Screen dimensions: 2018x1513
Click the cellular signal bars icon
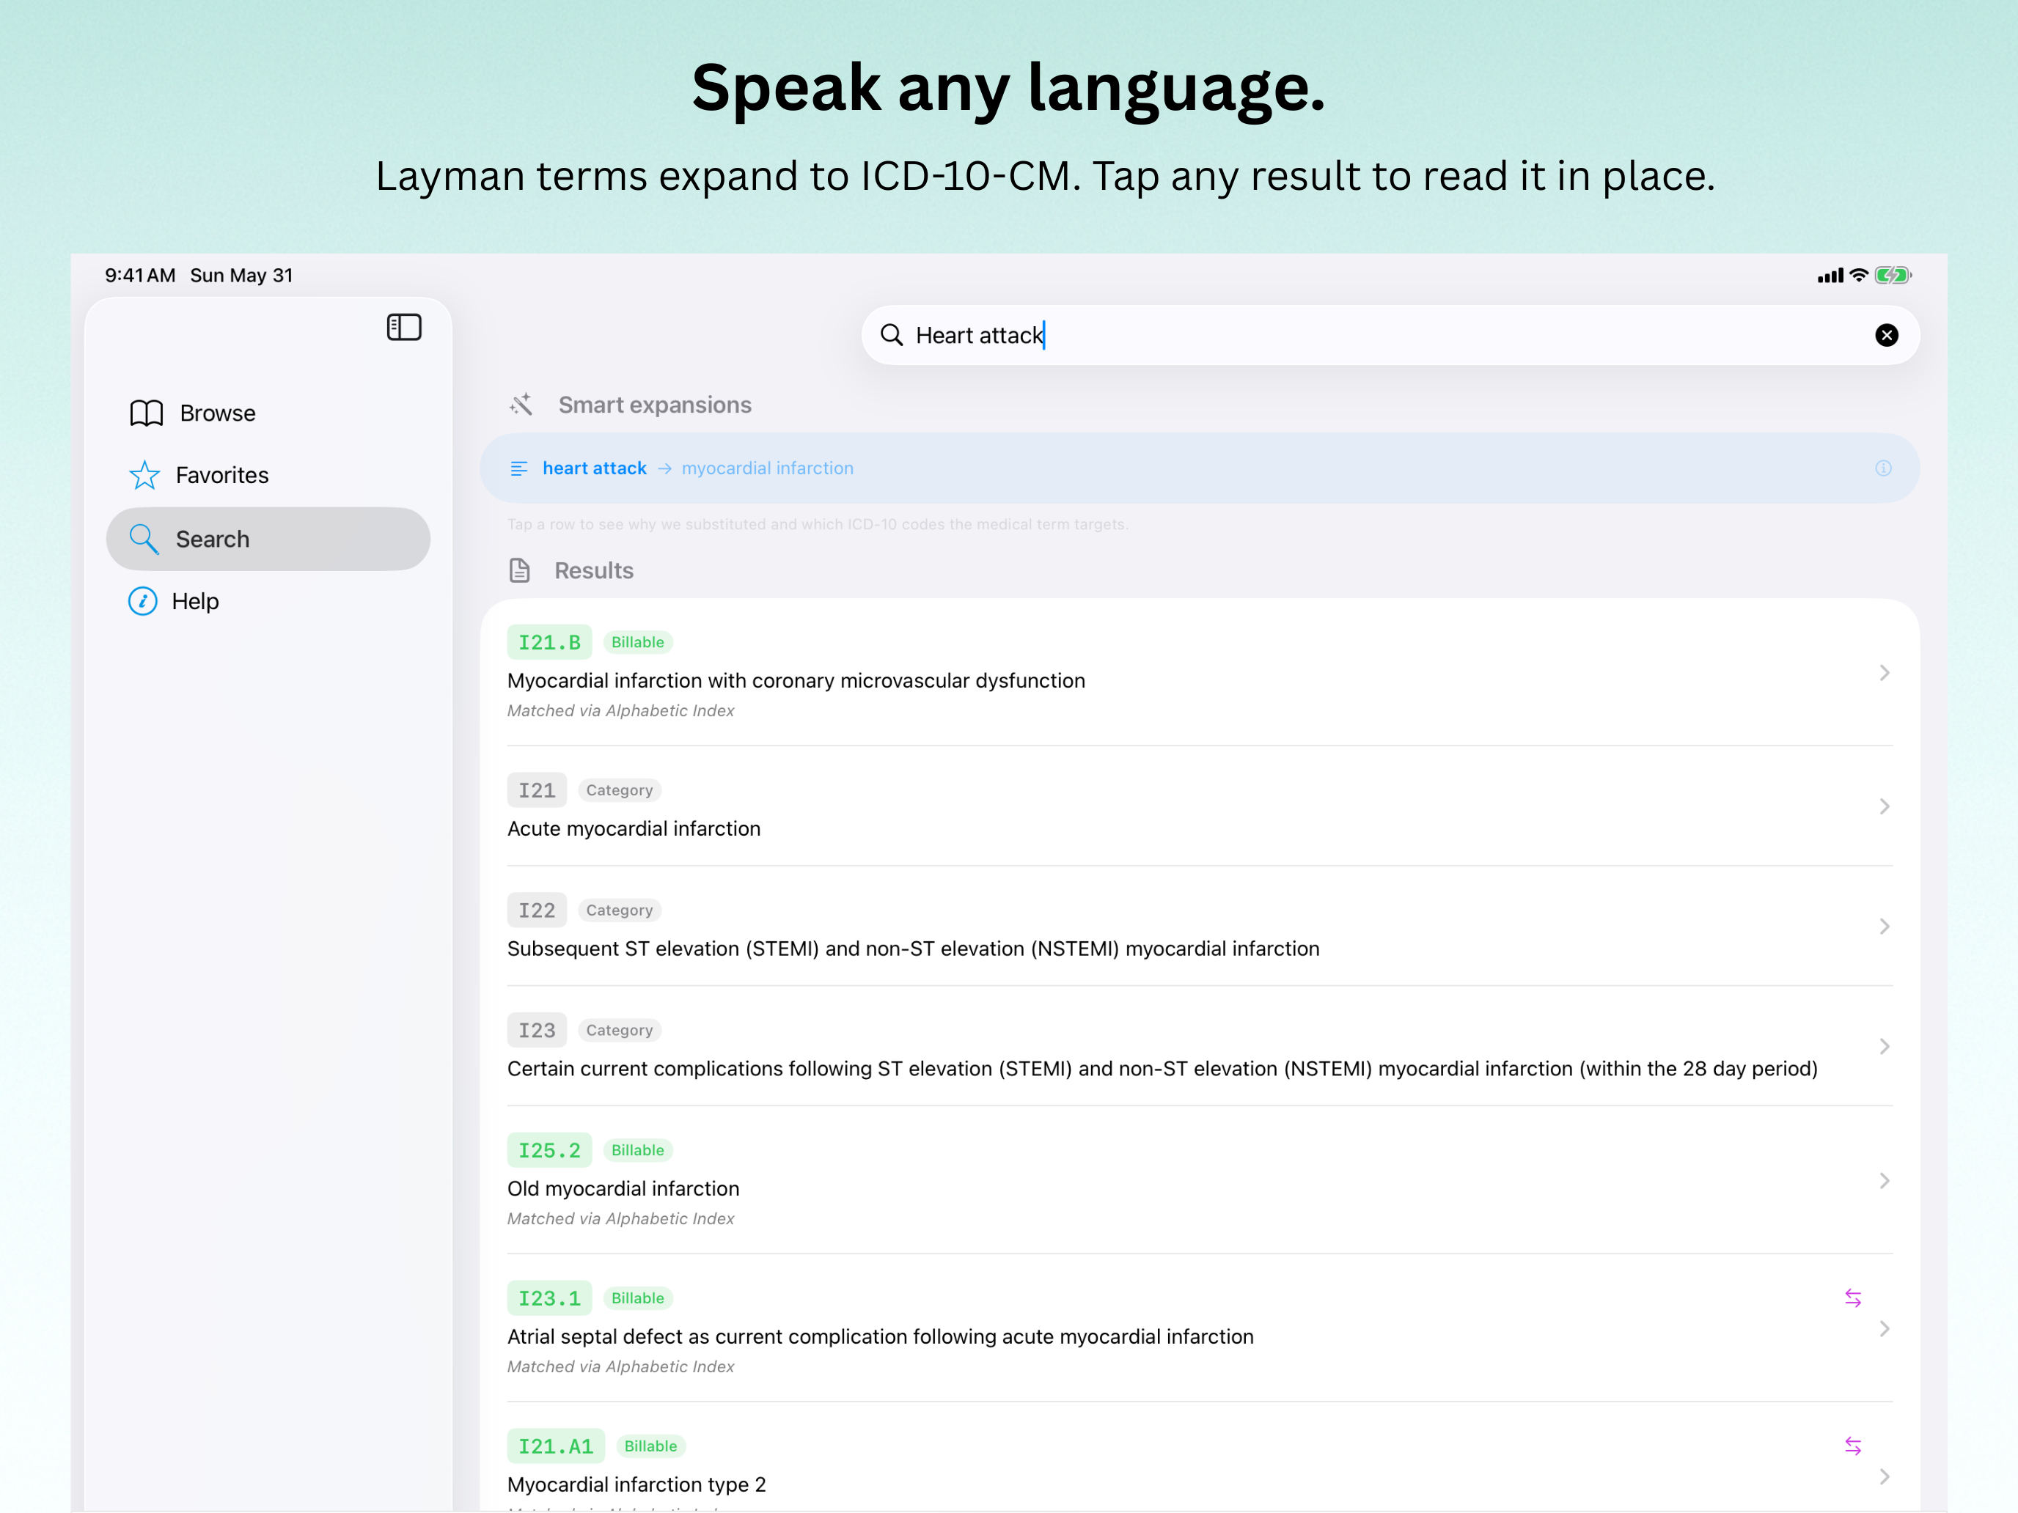point(1830,276)
